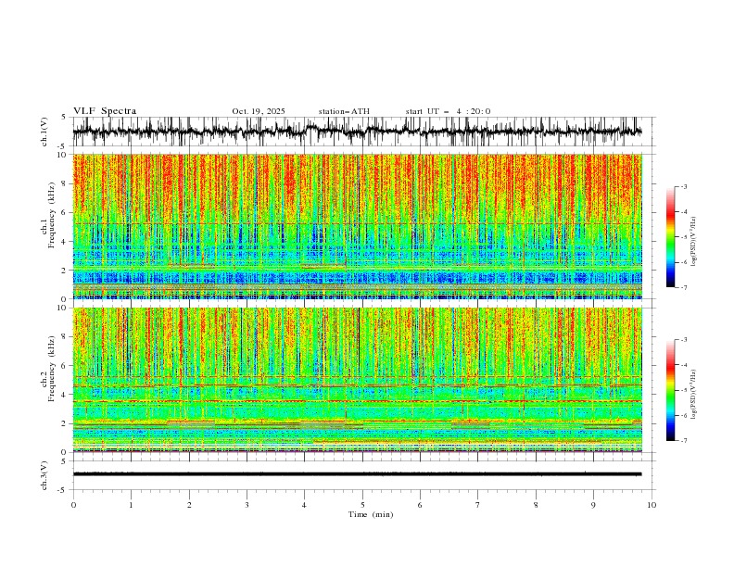Click the ch.2 spectrogram color bar
This screenshot has width=734, height=567.
click(x=671, y=390)
